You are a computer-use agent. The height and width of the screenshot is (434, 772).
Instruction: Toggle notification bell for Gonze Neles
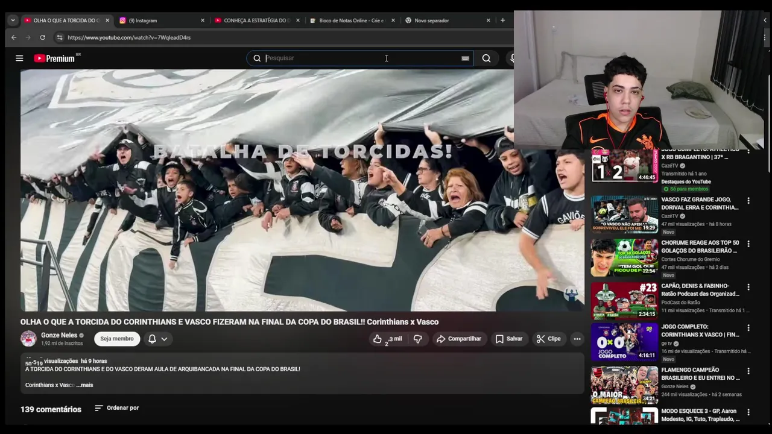[152, 339]
